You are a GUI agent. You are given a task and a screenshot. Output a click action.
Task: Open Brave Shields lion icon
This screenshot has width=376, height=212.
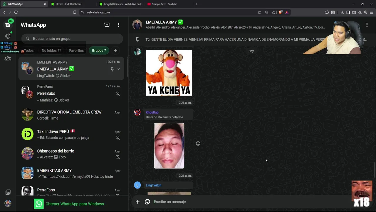(280, 12)
